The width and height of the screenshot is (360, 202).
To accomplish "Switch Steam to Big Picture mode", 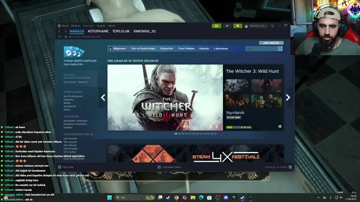I will coord(272,26).
